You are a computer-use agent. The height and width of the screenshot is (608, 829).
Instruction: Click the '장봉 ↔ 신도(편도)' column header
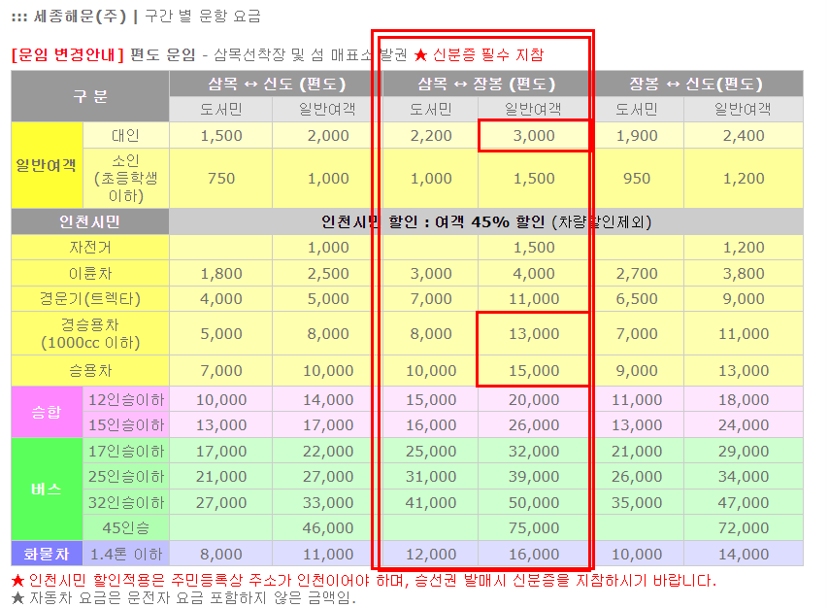[x=697, y=84]
